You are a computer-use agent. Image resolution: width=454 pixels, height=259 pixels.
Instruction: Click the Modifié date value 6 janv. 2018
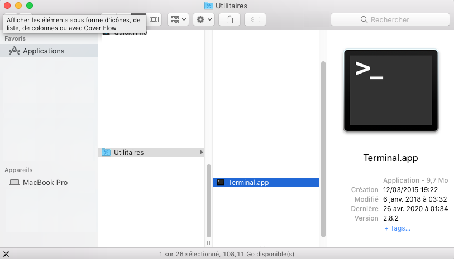(x=415, y=199)
